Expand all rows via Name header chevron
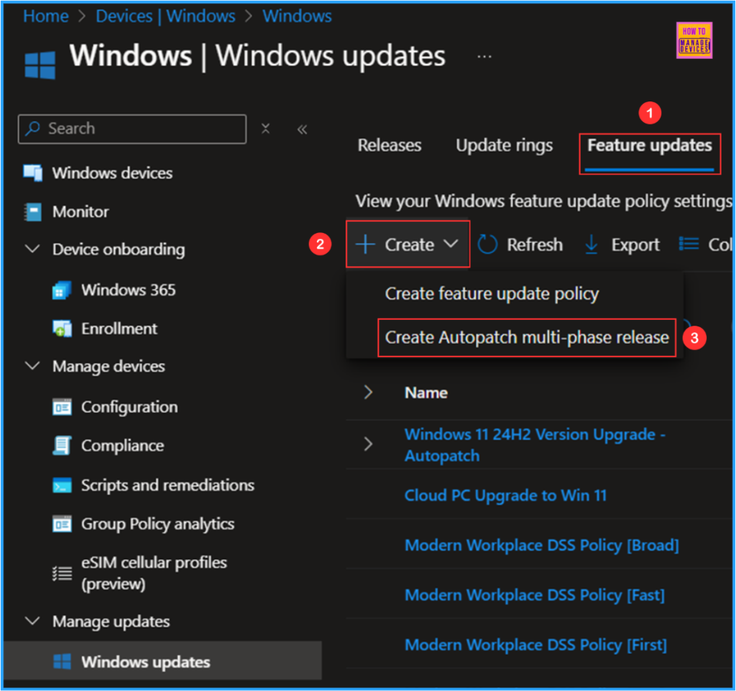This screenshot has height=691, width=736. (369, 392)
